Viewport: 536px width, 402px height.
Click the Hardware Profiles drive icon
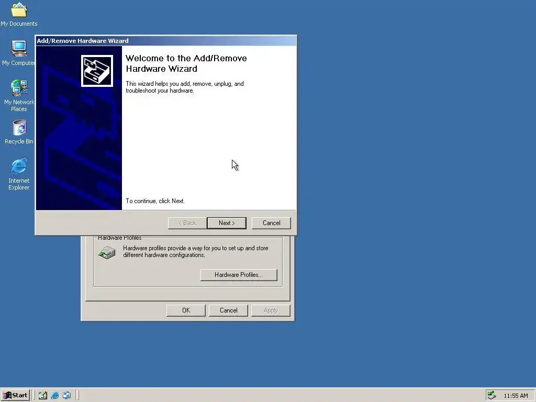click(x=107, y=253)
